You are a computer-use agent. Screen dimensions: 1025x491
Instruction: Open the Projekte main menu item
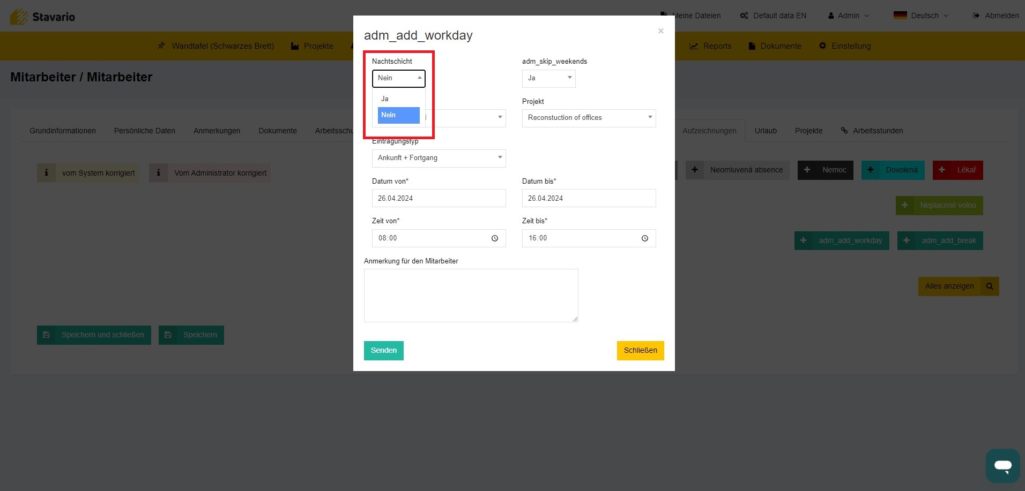click(312, 46)
